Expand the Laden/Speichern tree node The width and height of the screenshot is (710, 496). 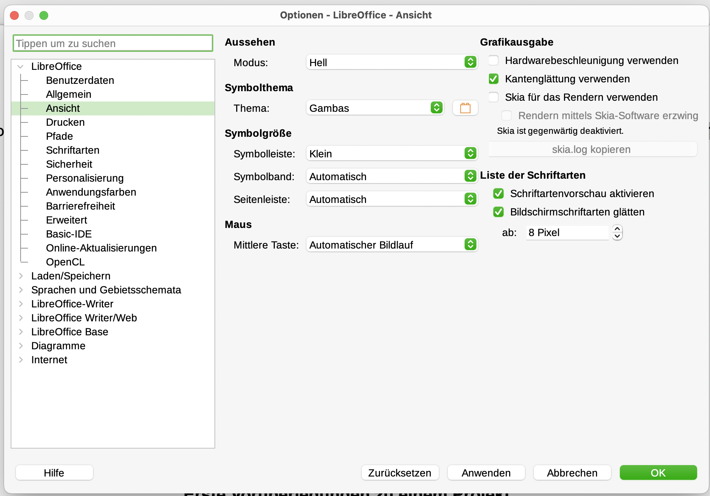coord(21,276)
